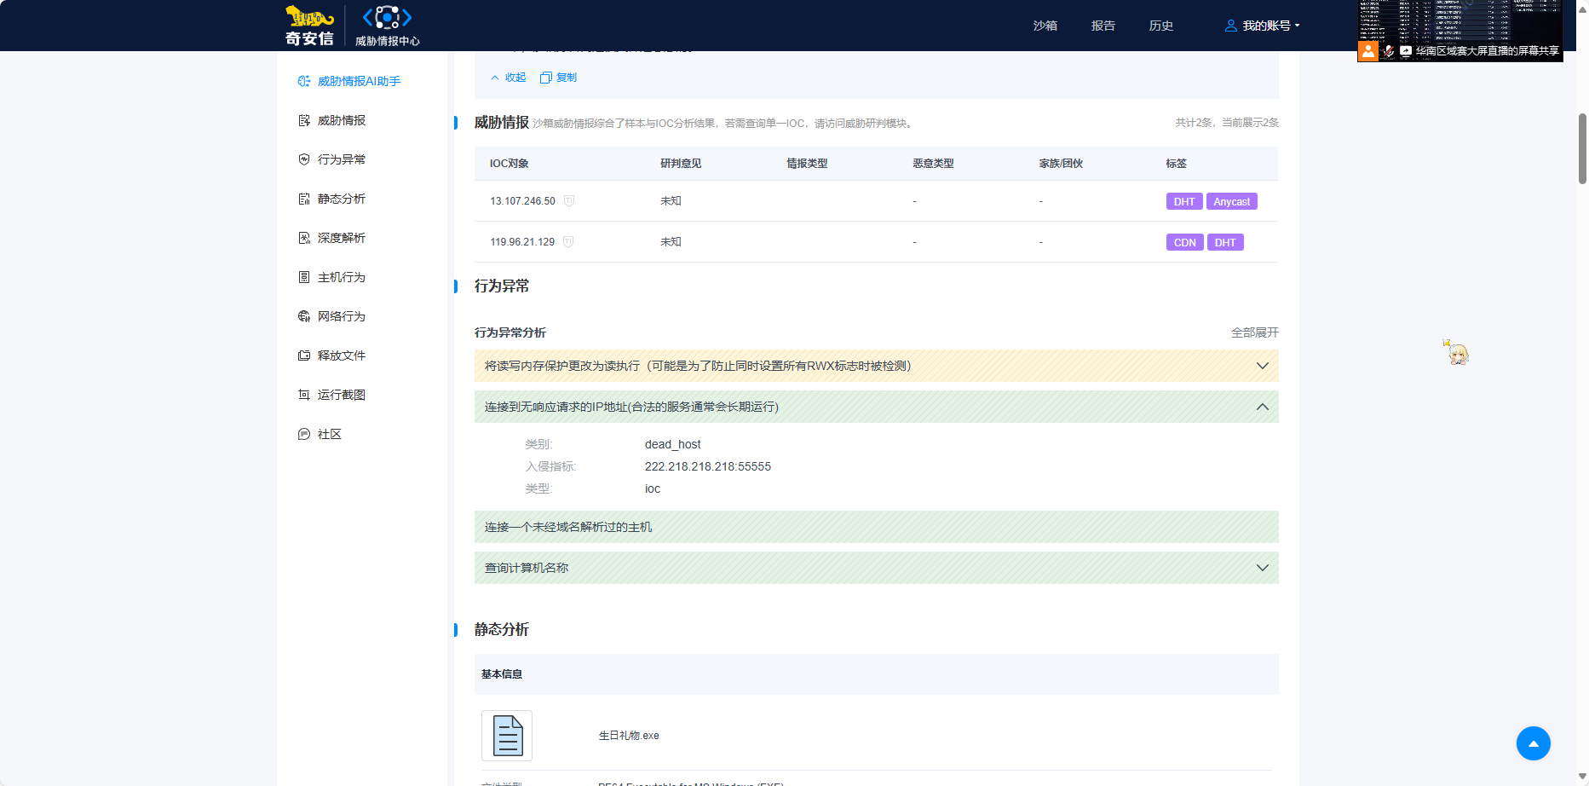Viewport: 1589px width, 786px height.
Task: Expand the 将读写内存保护更改为读执行 row
Action: click(1262, 366)
